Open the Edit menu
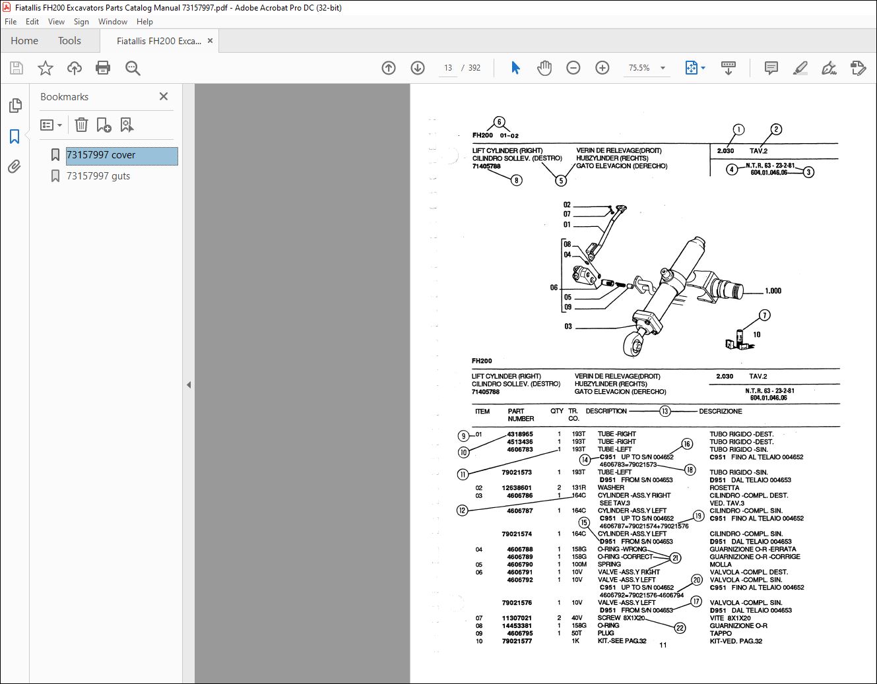This screenshot has height=684, width=877. (x=32, y=22)
